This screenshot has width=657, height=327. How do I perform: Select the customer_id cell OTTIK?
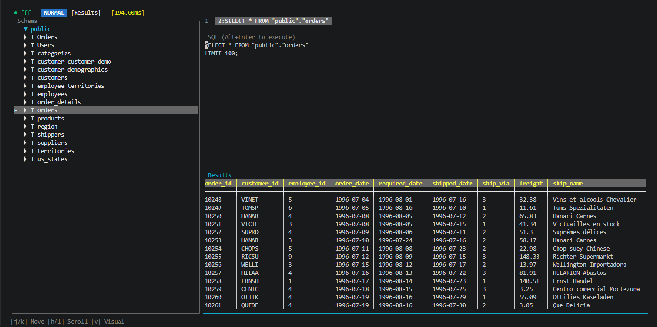[250, 297]
